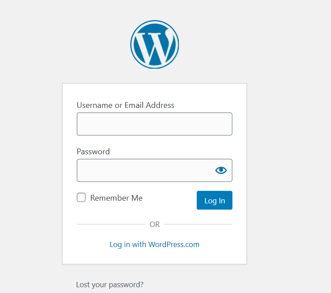331x293 pixels.
Task: Place cursor in the username text box
Action: point(154,124)
